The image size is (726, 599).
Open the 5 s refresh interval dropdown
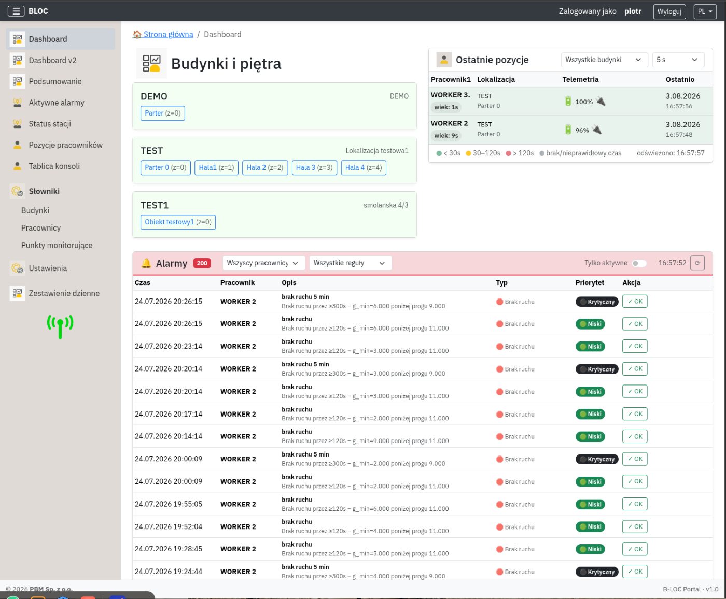678,60
